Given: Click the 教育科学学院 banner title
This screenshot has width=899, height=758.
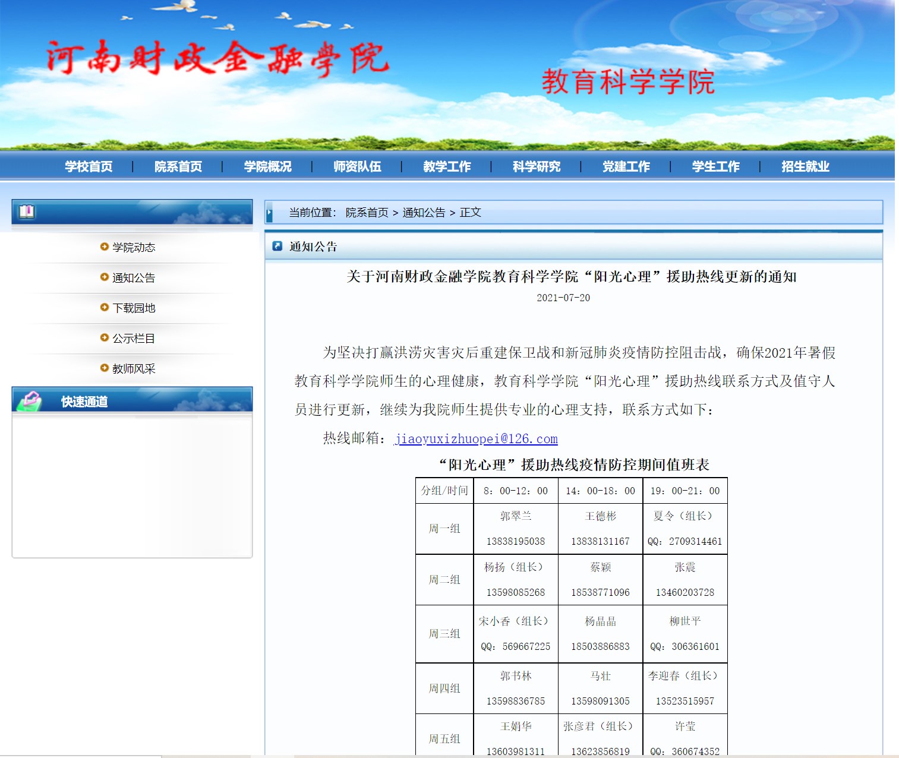Looking at the screenshot, I should 628,81.
